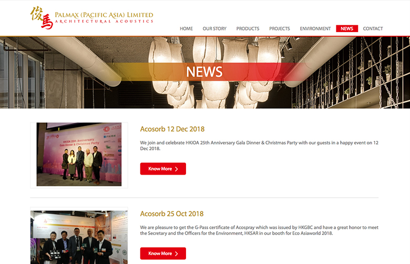The width and height of the screenshot is (410, 264).
Task: Click the Palmax Chinese calligraphy logo
Action: pos(42,17)
